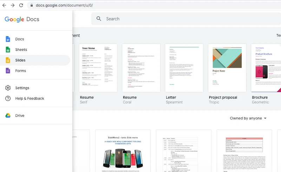Image resolution: width=281 pixels, height=172 pixels.
Task: Click the green Sheets icon in the side menu
Action: pos(8,49)
